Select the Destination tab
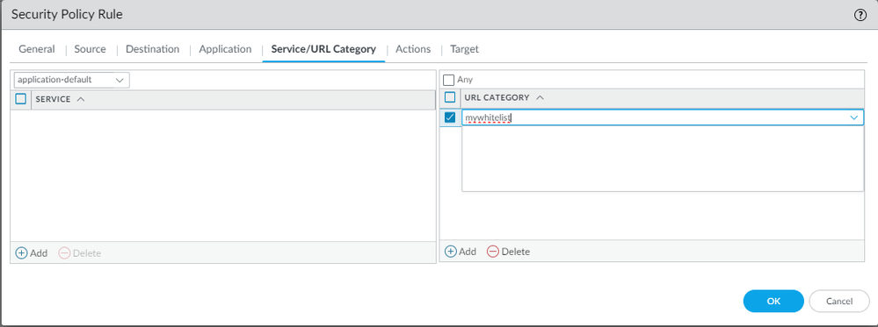The width and height of the screenshot is (878, 327). (x=152, y=48)
